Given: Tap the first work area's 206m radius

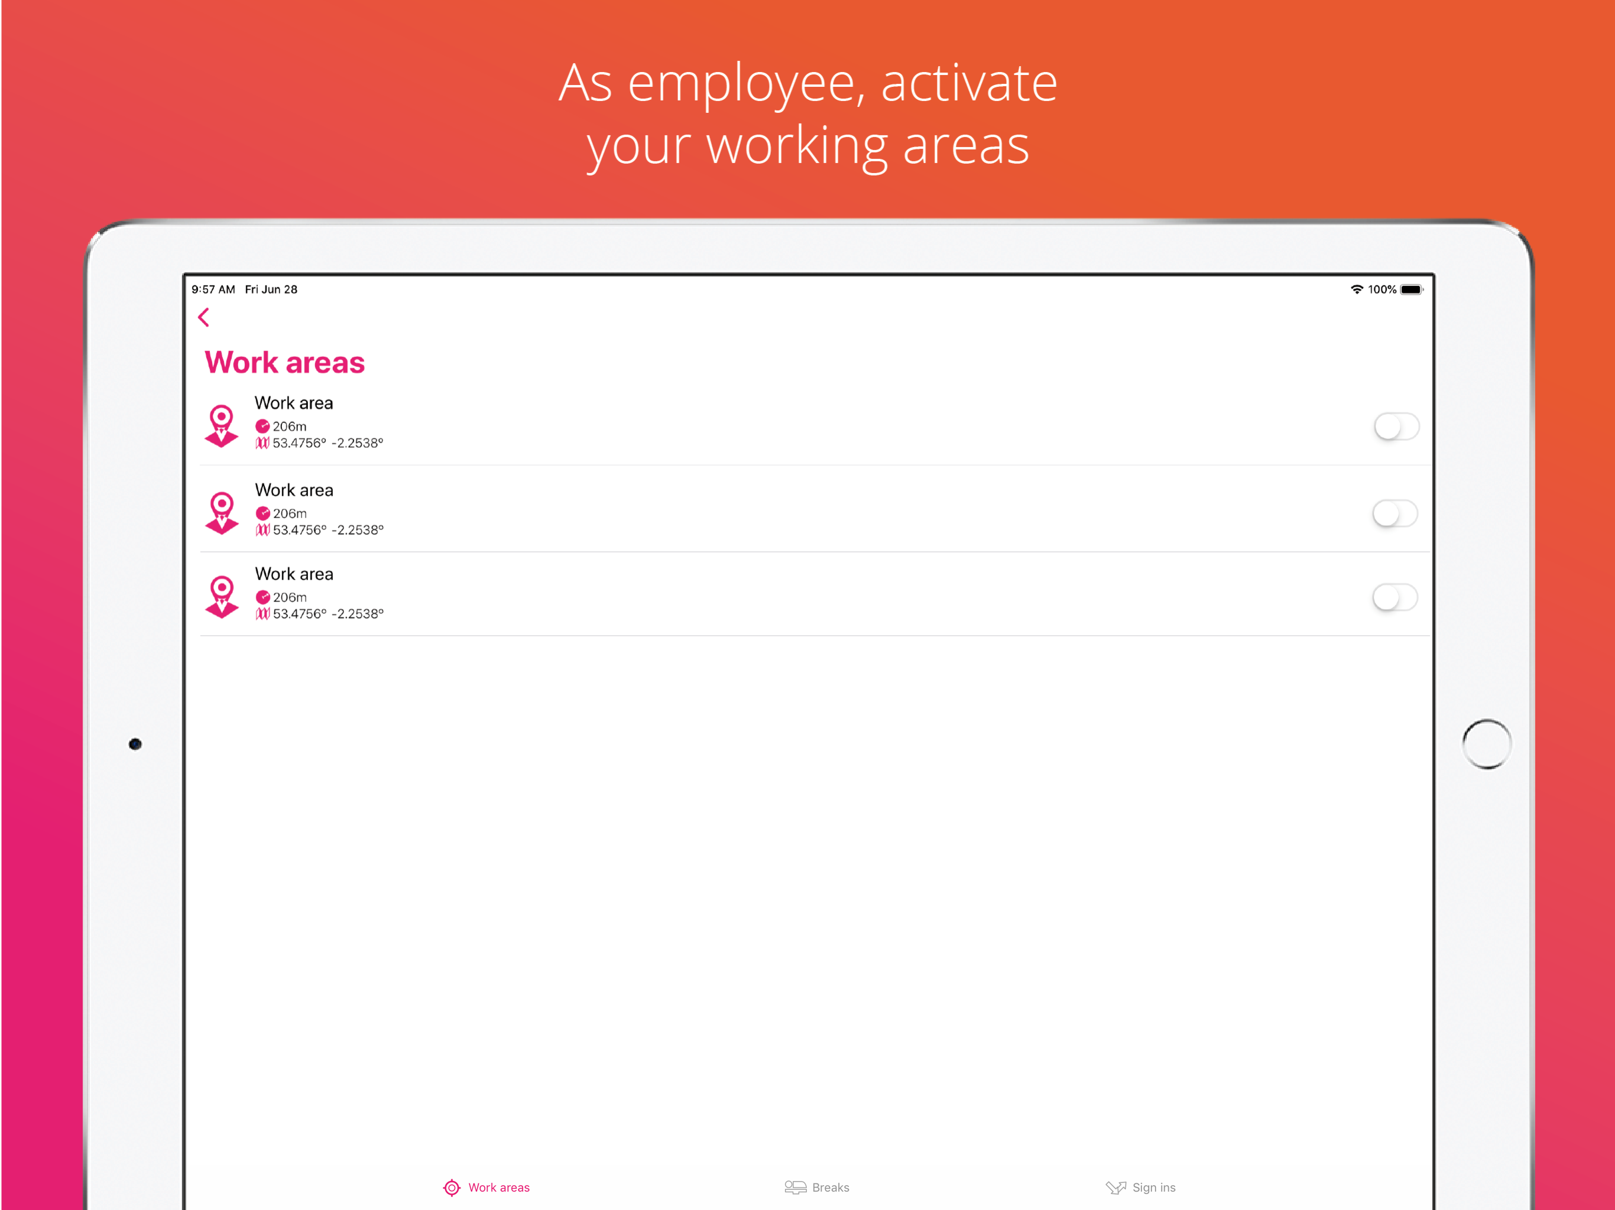Looking at the screenshot, I should (289, 426).
